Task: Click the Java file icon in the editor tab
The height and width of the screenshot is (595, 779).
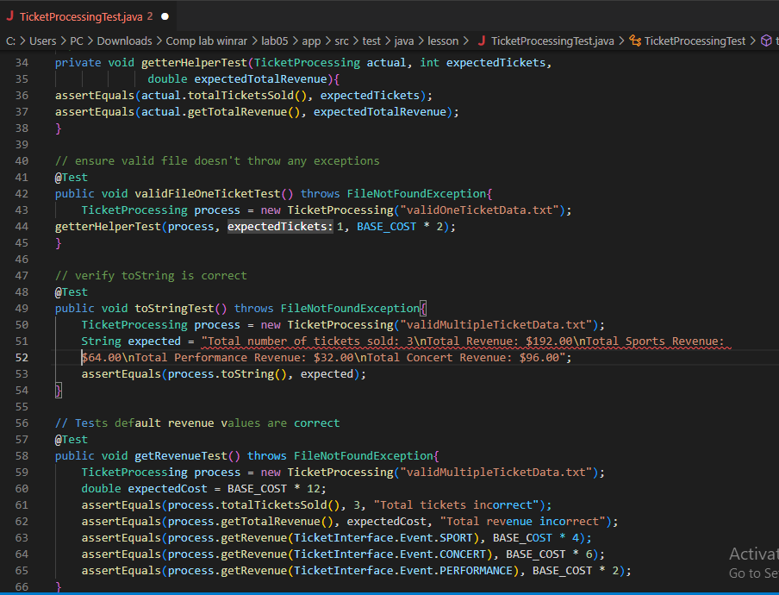Action: [10, 16]
